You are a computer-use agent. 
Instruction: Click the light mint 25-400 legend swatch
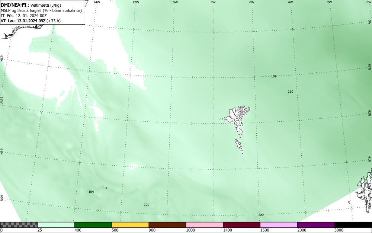pyautogui.click(x=56, y=225)
